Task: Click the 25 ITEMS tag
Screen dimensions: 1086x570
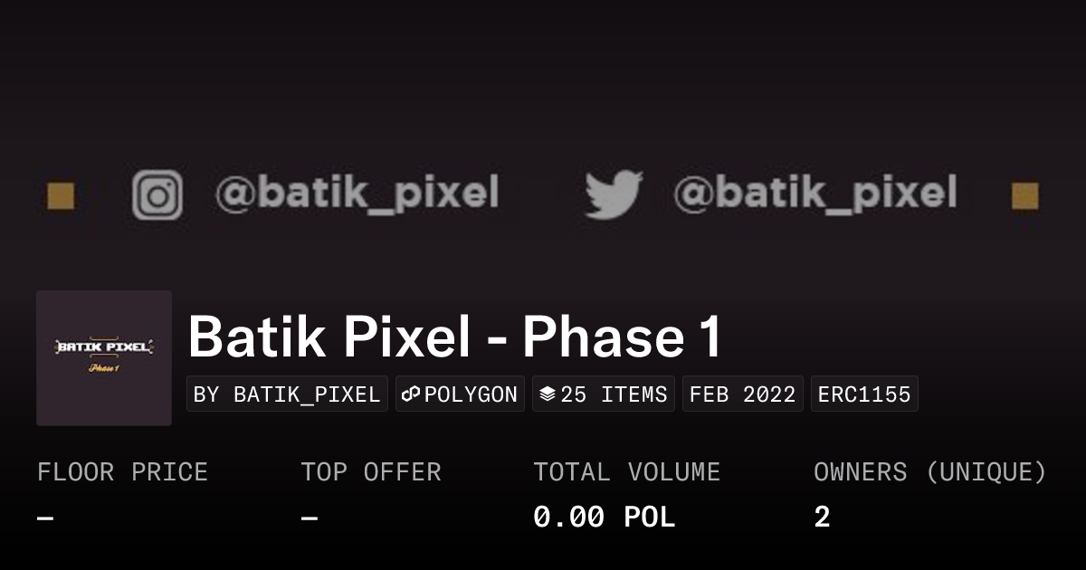Action: click(x=604, y=394)
